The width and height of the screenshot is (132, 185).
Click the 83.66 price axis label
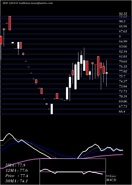123,46
